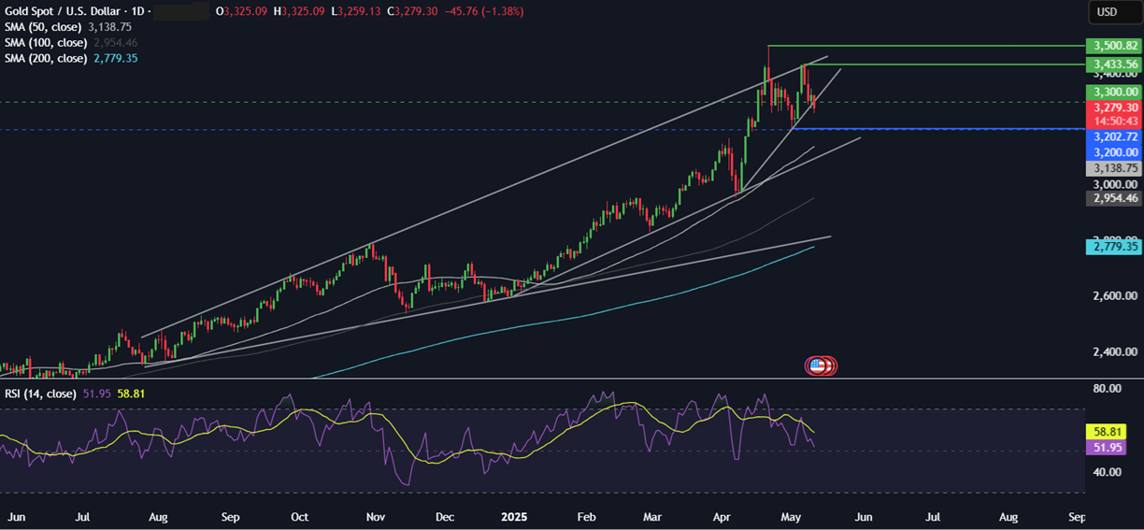Click the Mar label on time axis
Viewport: 1144px width, 530px height.
pos(651,516)
